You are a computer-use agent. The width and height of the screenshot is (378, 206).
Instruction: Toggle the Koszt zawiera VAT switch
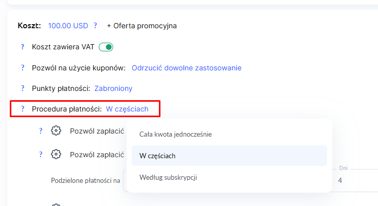tap(106, 47)
